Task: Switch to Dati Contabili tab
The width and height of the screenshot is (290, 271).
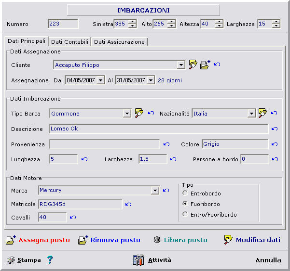Action: coord(70,42)
